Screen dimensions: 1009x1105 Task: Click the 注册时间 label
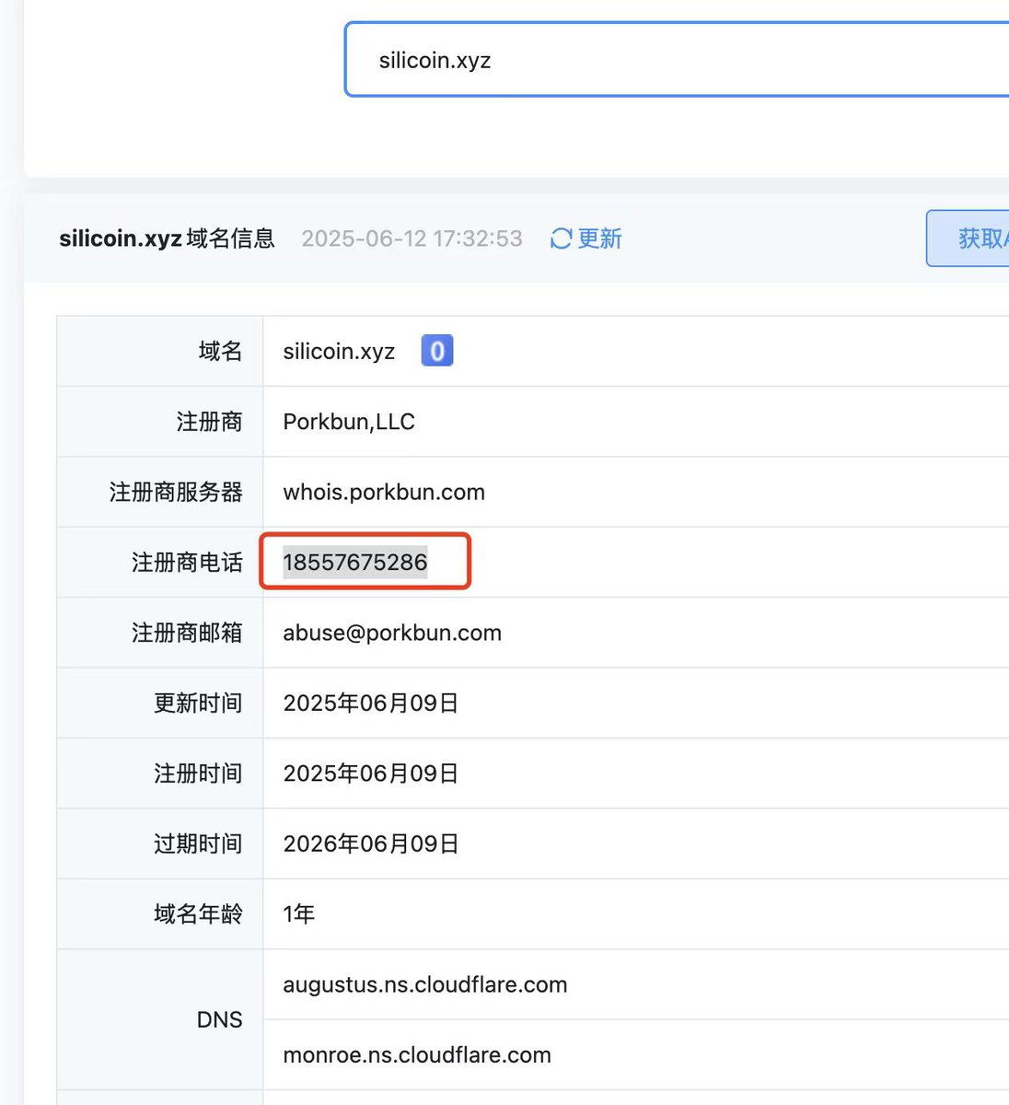pos(198,773)
